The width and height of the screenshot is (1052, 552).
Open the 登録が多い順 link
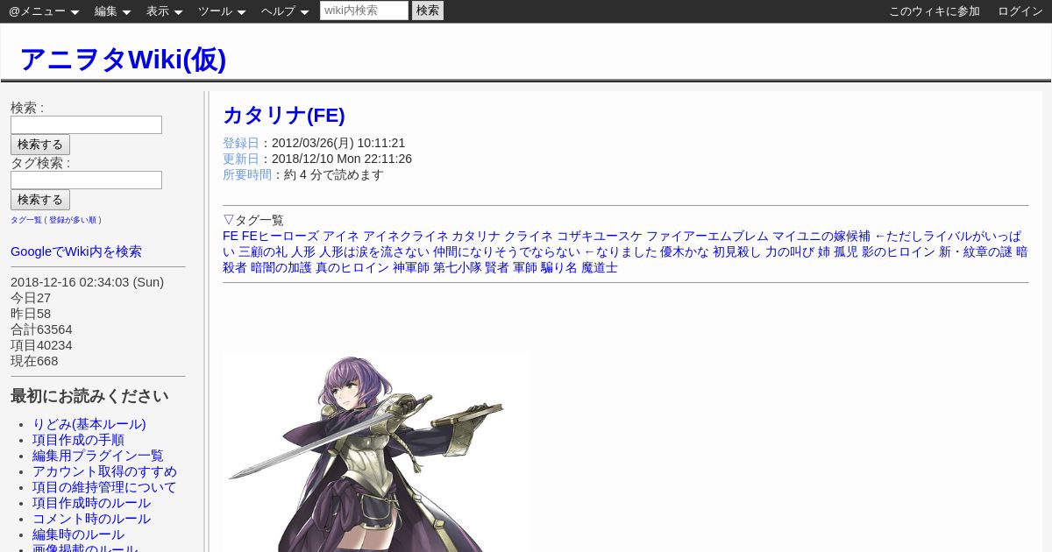74,220
